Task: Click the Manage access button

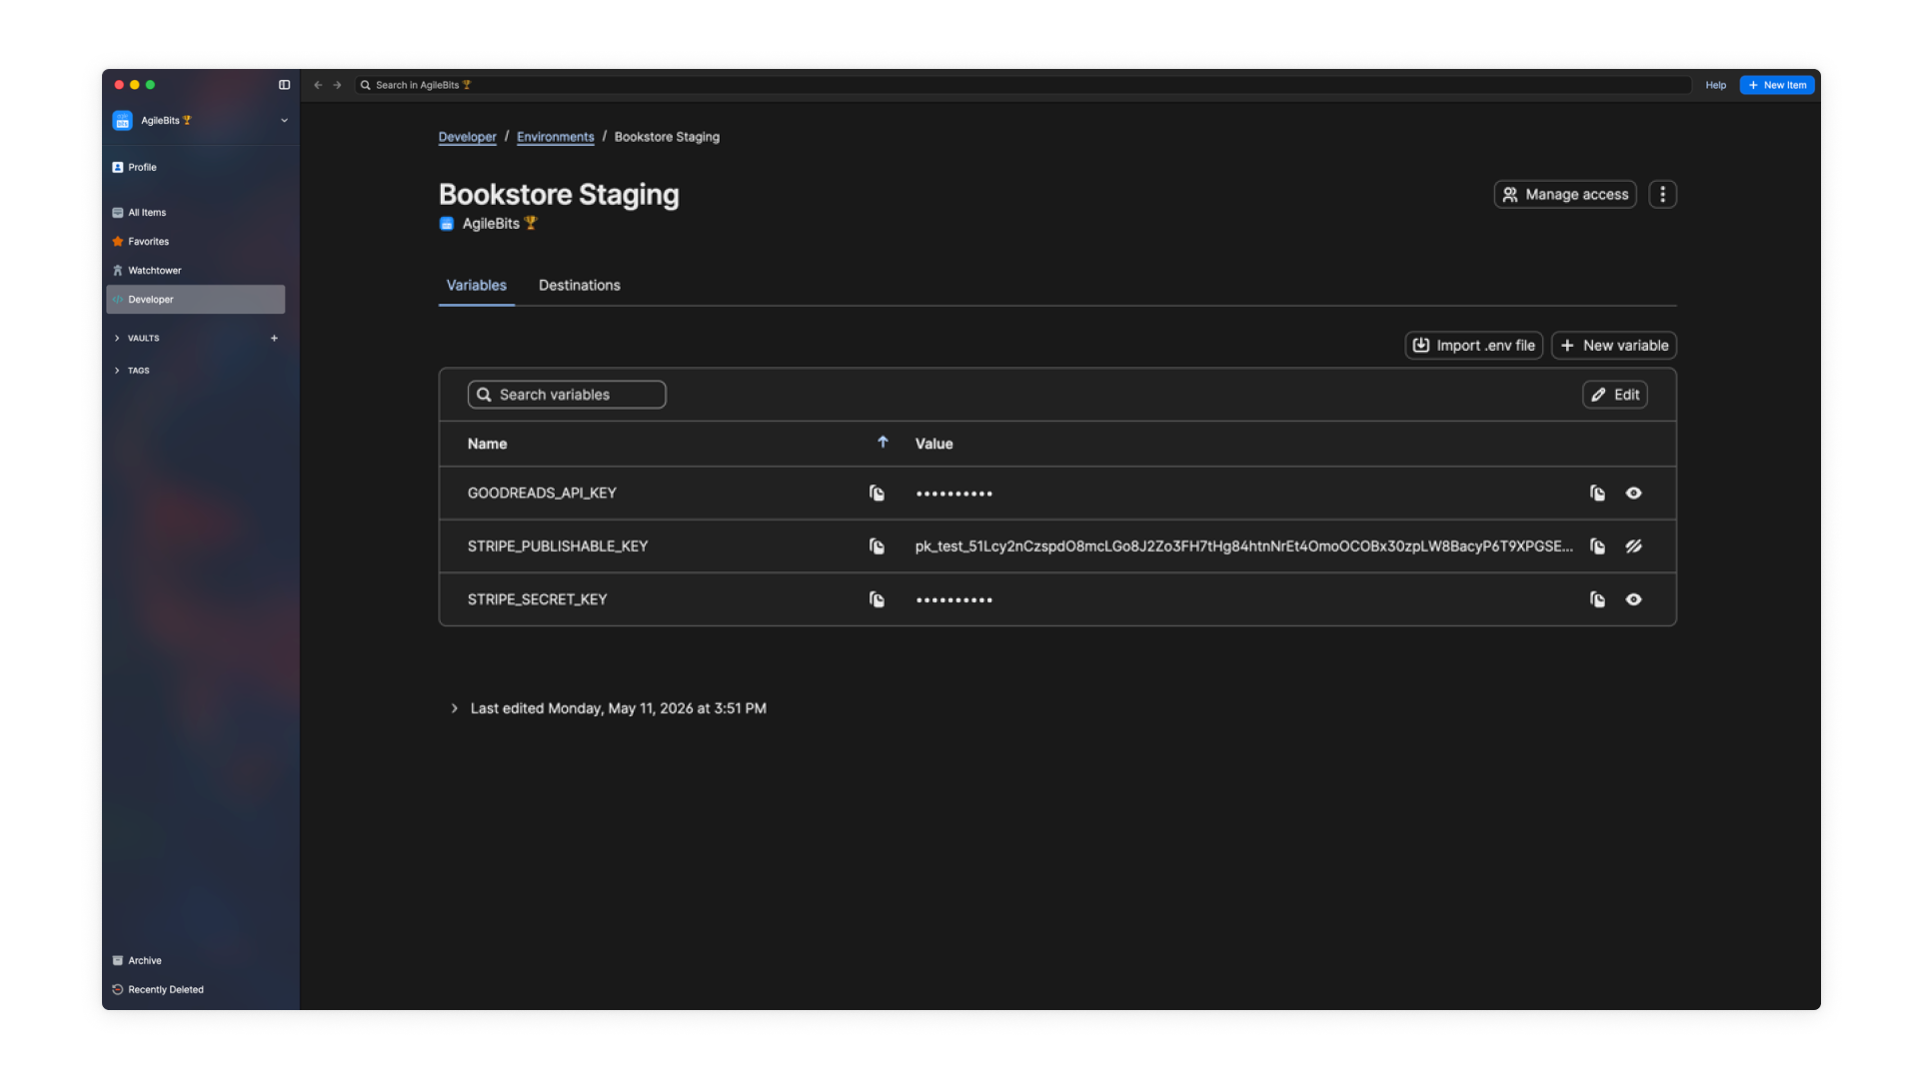Action: 1564,195
